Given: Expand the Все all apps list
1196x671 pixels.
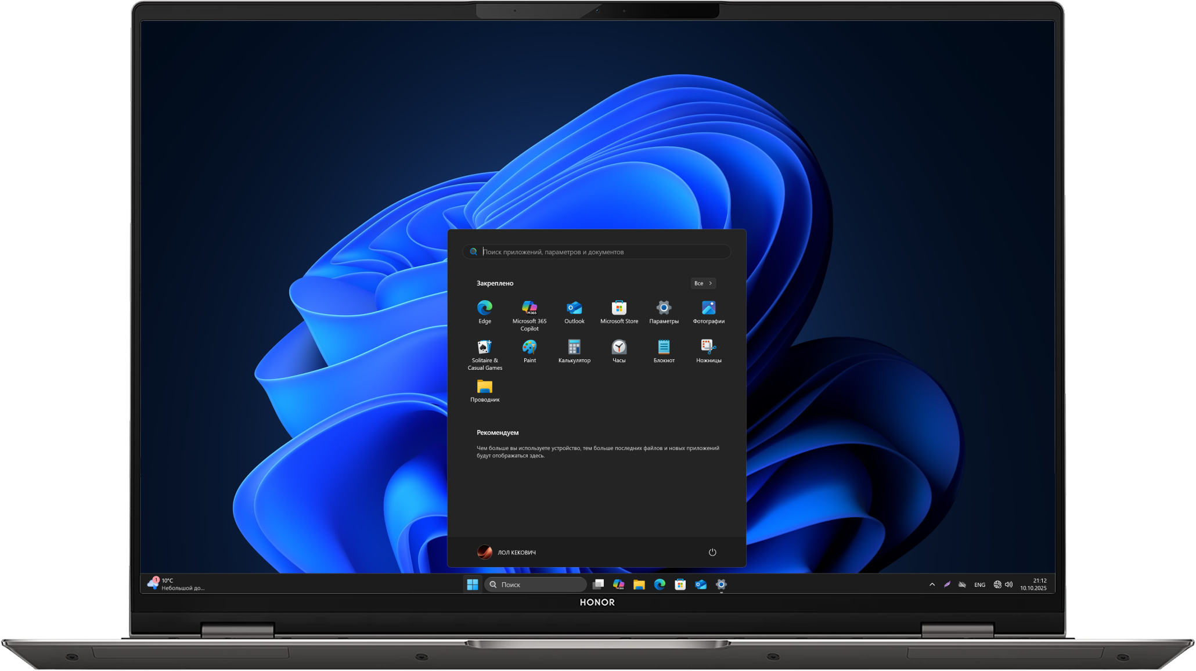Looking at the screenshot, I should 703,283.
